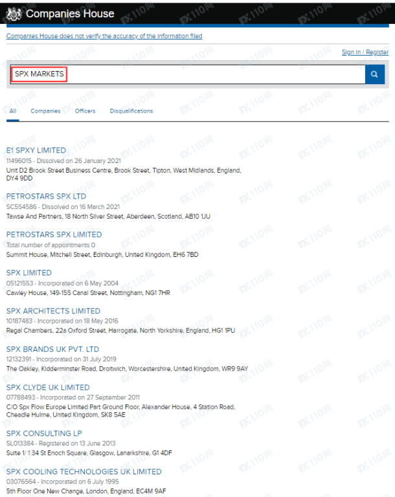395x497 pixels.
Task: Open PETROSTARS SPX LIMITED officer result
Action: tap(54, 234)
